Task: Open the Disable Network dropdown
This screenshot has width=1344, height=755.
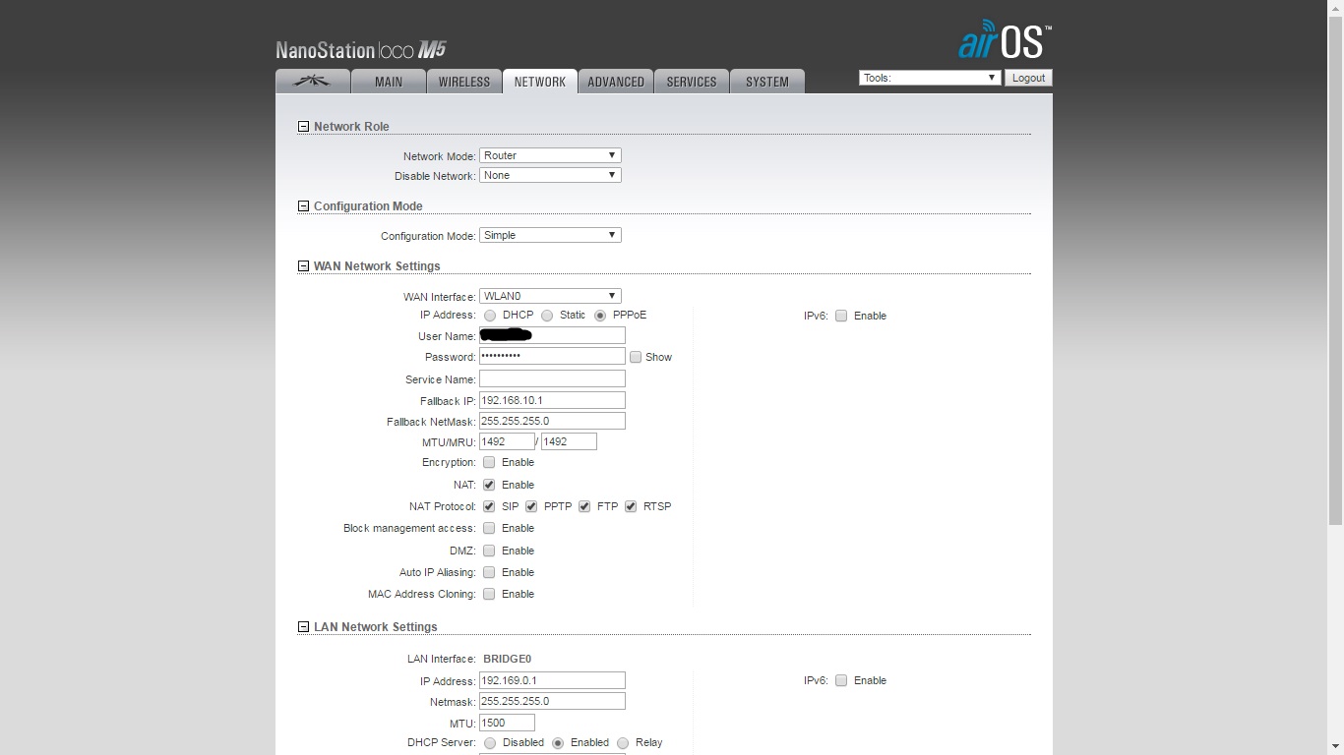Action: click(x=550, y=175)
